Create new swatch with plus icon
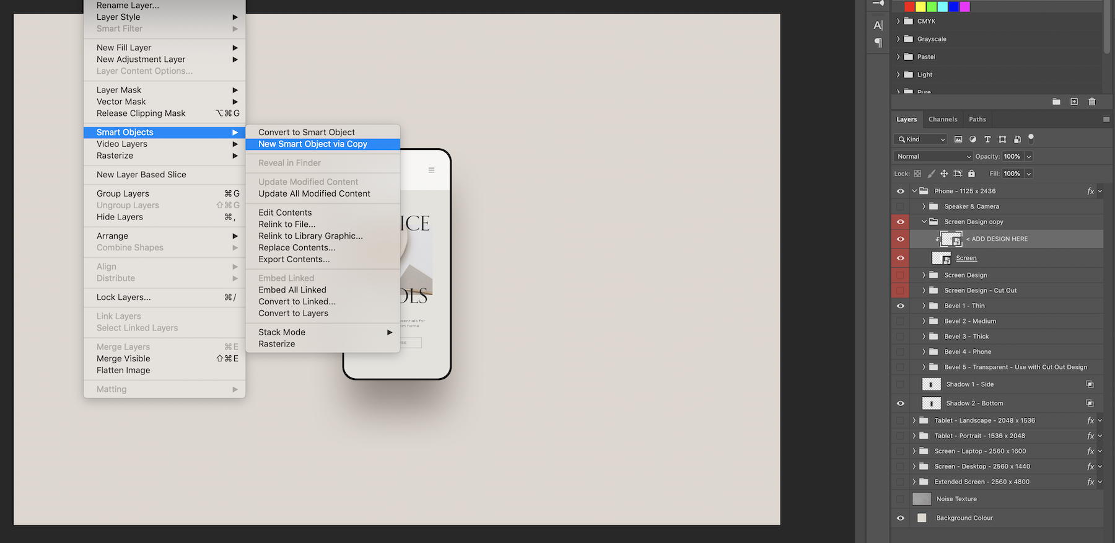1115x543 pixels. point(1074,102)
